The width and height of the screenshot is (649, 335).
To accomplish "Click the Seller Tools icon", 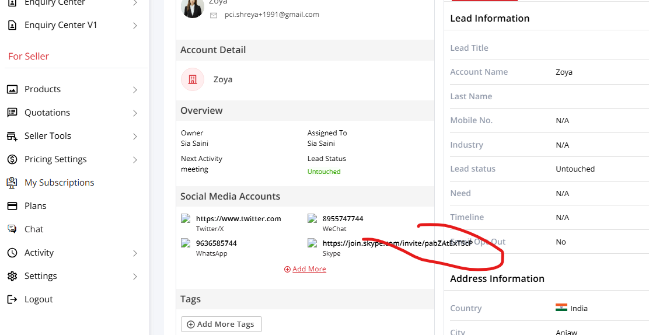I will click(x=12, y=136).
